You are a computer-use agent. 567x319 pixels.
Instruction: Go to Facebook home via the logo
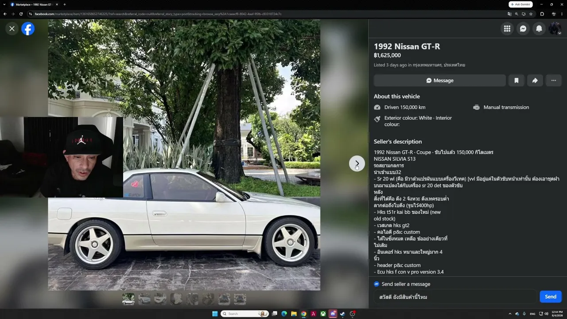28,29
